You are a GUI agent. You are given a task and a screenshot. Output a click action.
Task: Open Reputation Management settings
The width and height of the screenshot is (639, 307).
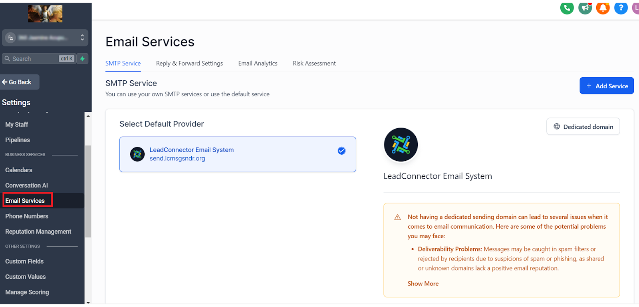click(x=38, y=231)
